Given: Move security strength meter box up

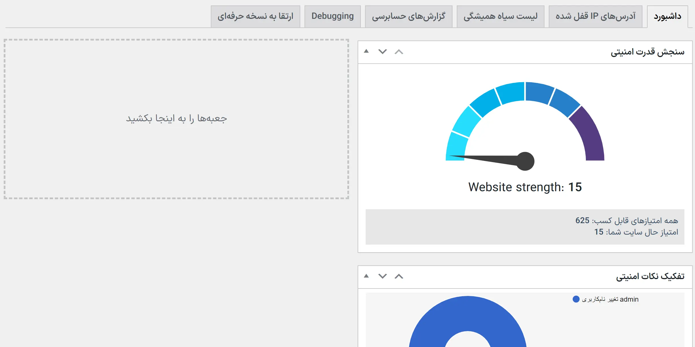Looking at the screenshot, I should [x=399, y=52].
